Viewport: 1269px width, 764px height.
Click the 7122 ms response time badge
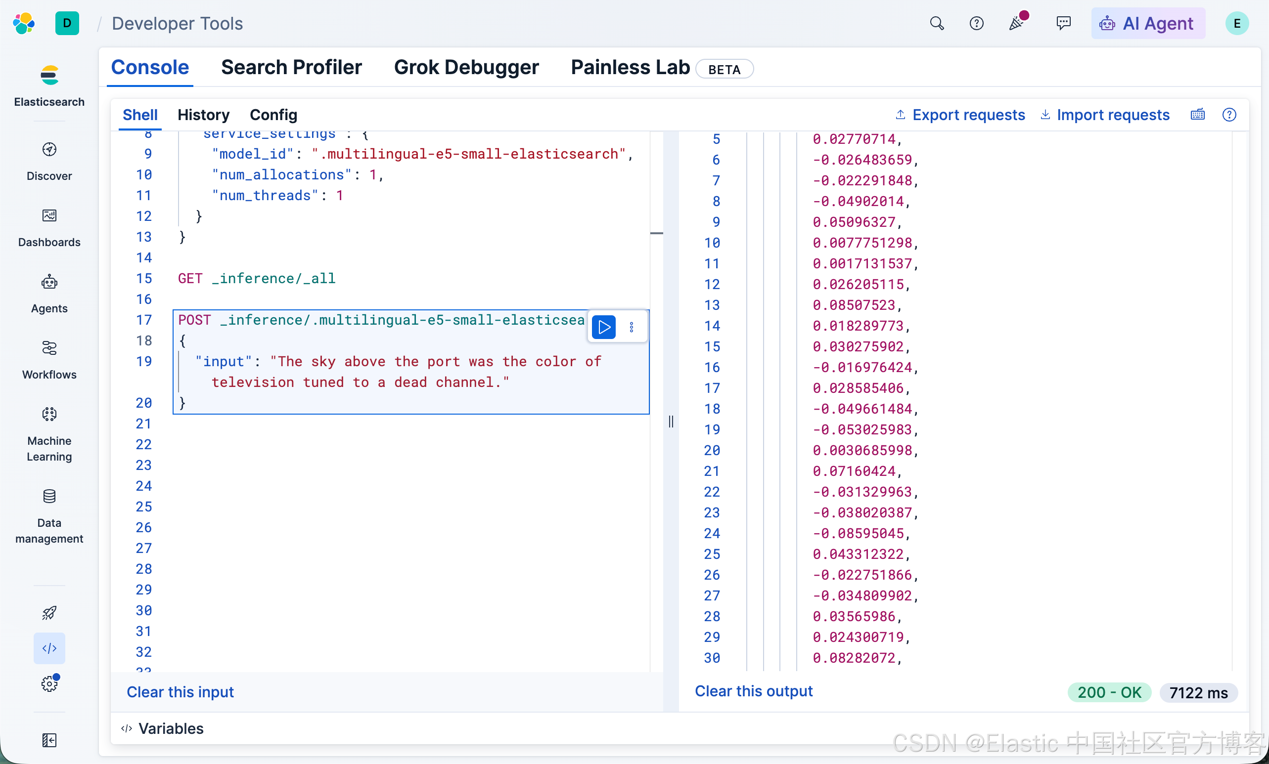click(1198, 692)
